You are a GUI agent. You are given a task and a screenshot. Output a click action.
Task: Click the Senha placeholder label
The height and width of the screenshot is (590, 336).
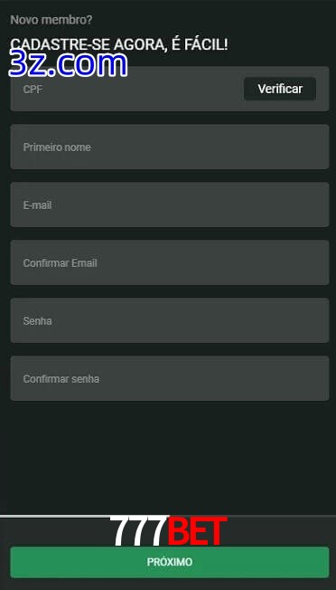pyautogui.click(x=38, y=321)
